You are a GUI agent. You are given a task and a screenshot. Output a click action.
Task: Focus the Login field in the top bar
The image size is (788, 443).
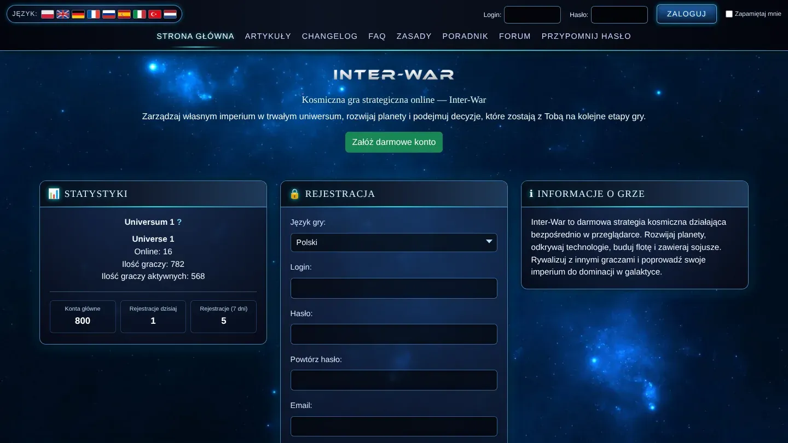(532, 15)
